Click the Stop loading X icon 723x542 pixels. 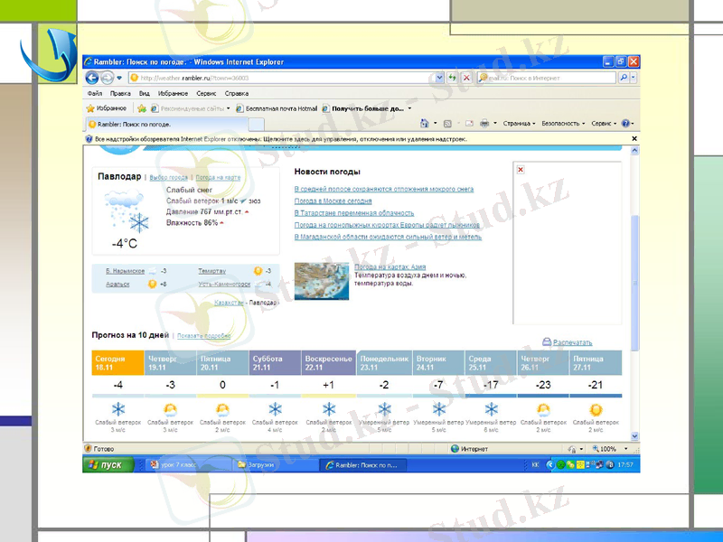[466, 78]
